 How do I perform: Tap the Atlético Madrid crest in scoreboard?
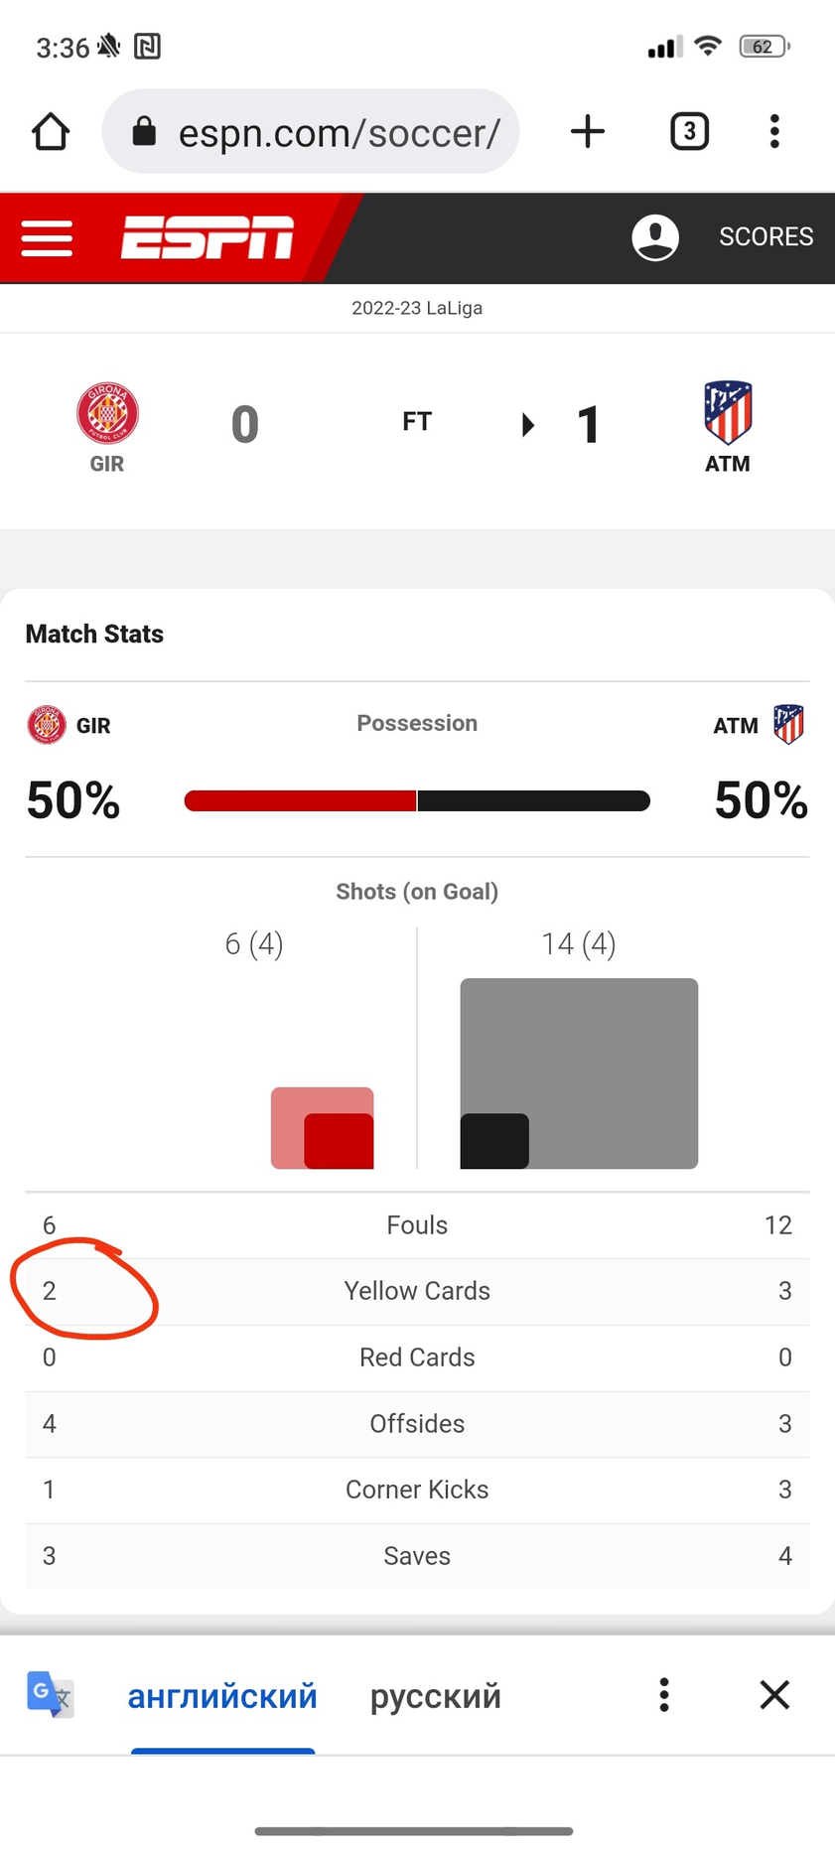pos(728,412)
